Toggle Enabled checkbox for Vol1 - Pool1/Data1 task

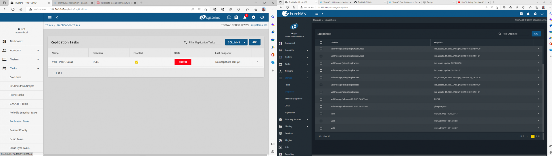[x=137, y=62]
